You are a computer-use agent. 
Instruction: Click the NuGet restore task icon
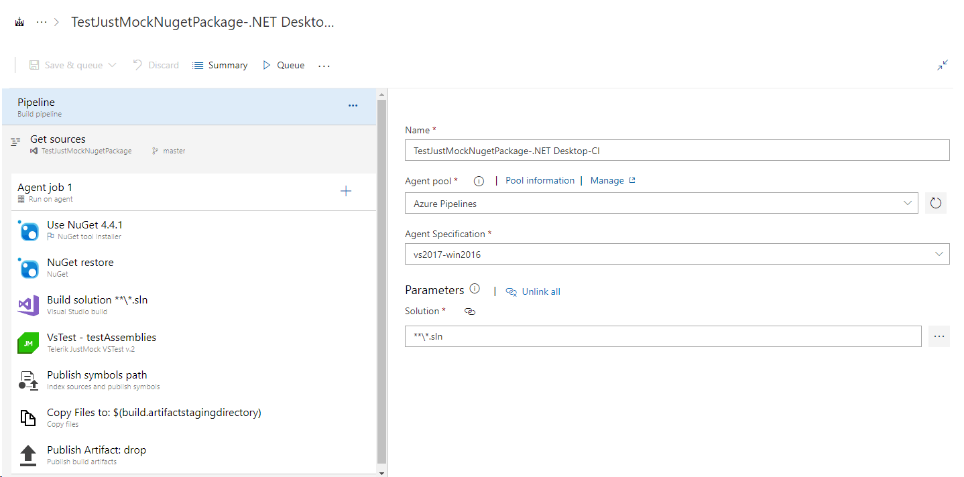(x=28, y=268)
